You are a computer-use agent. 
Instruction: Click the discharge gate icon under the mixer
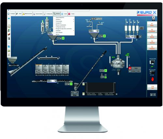118,72
